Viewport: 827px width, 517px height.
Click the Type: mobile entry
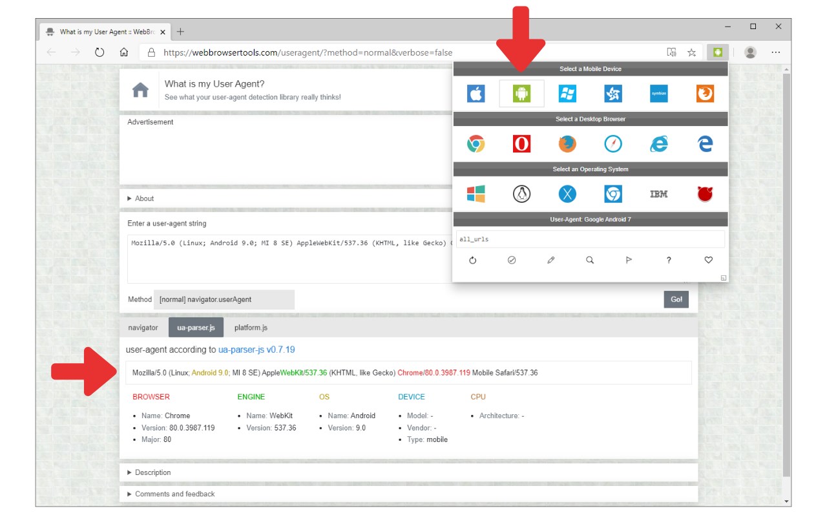click(x=427, y=439)
